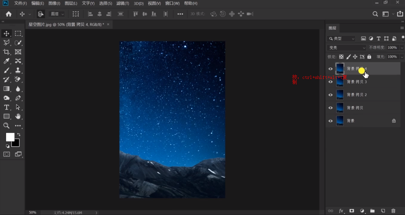Delete layer with trash icon
The image size is (405, 215).
point(393,211)
